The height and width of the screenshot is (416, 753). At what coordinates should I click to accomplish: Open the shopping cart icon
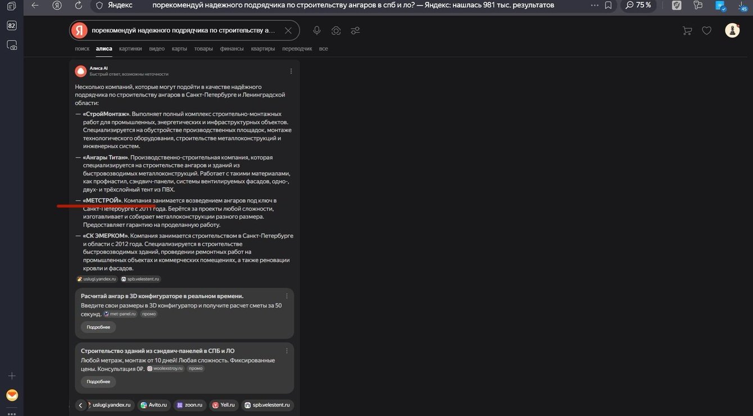point(687,30)
